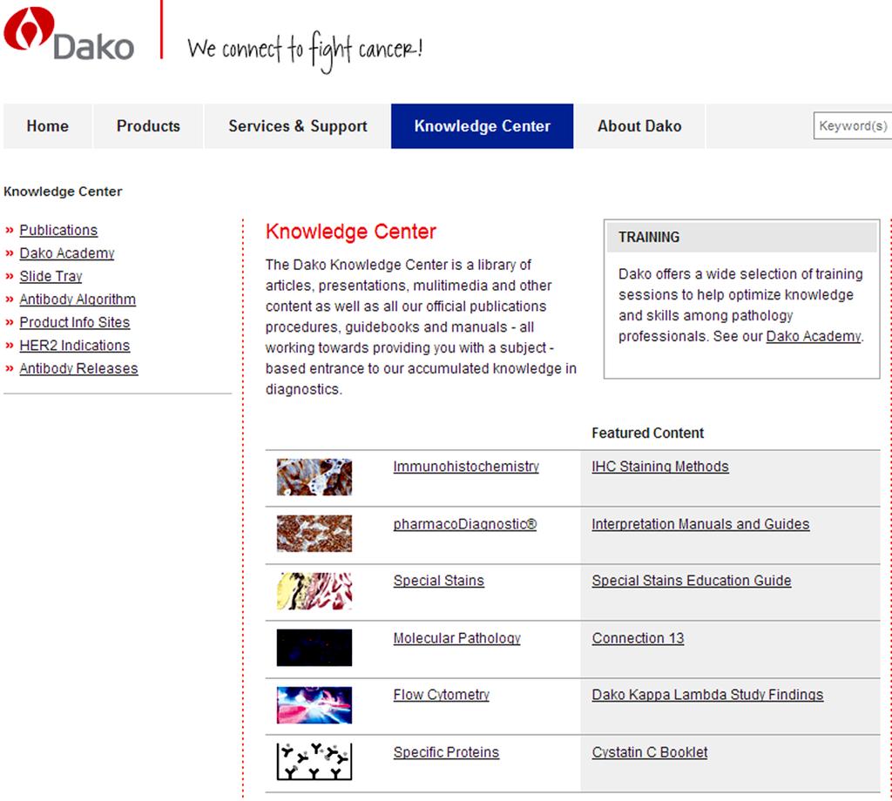Open the Flow Cytometry topic link
Image resolution: width=892 pixels, height=801 pixels.
point(442,695)
